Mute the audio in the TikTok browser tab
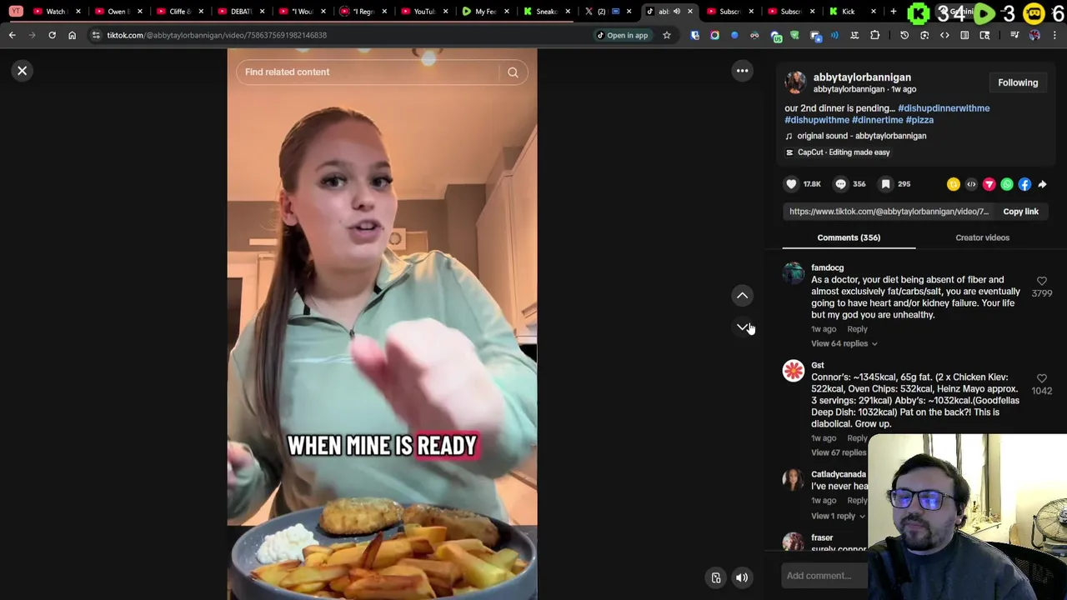Screen dimensions: 1067x600 click(x=676, y=12)
